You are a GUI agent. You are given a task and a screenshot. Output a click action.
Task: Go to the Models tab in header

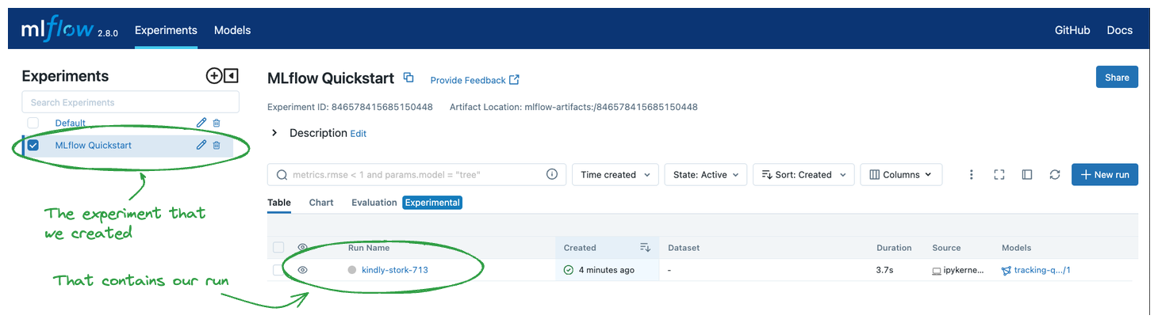232,30
